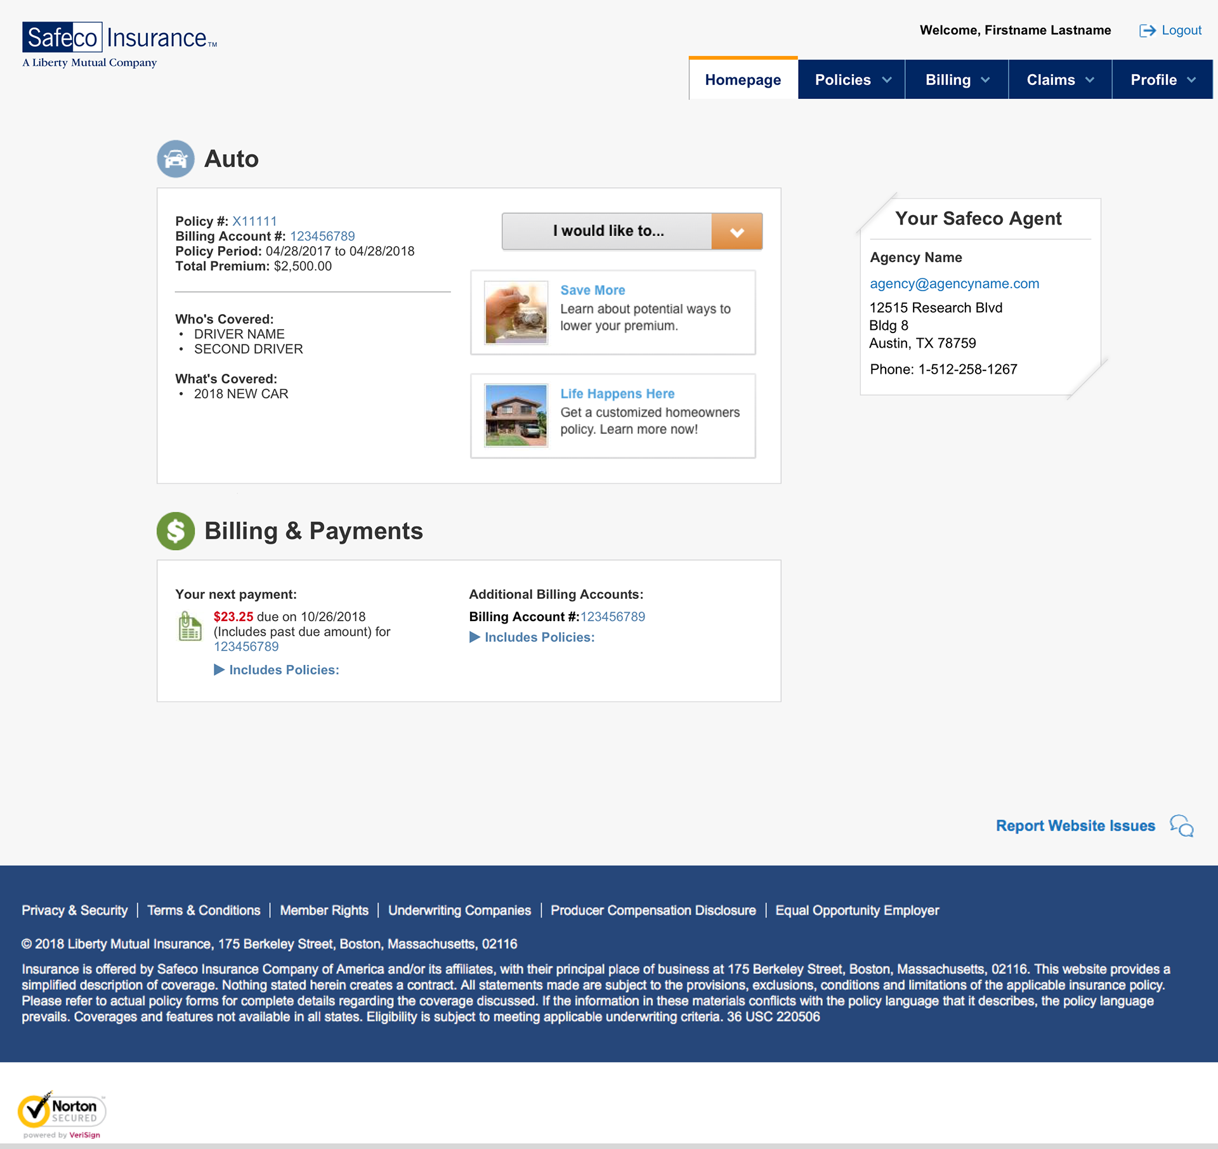Viewport: 1218px width, 1149px height.
Task: Open the Homepage tab
Action: tap(743, 80)
